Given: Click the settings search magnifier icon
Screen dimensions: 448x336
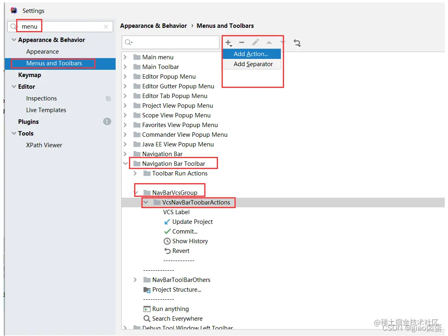Looking at the screenshot, I should pyautogui.click(x=13, y=27).
